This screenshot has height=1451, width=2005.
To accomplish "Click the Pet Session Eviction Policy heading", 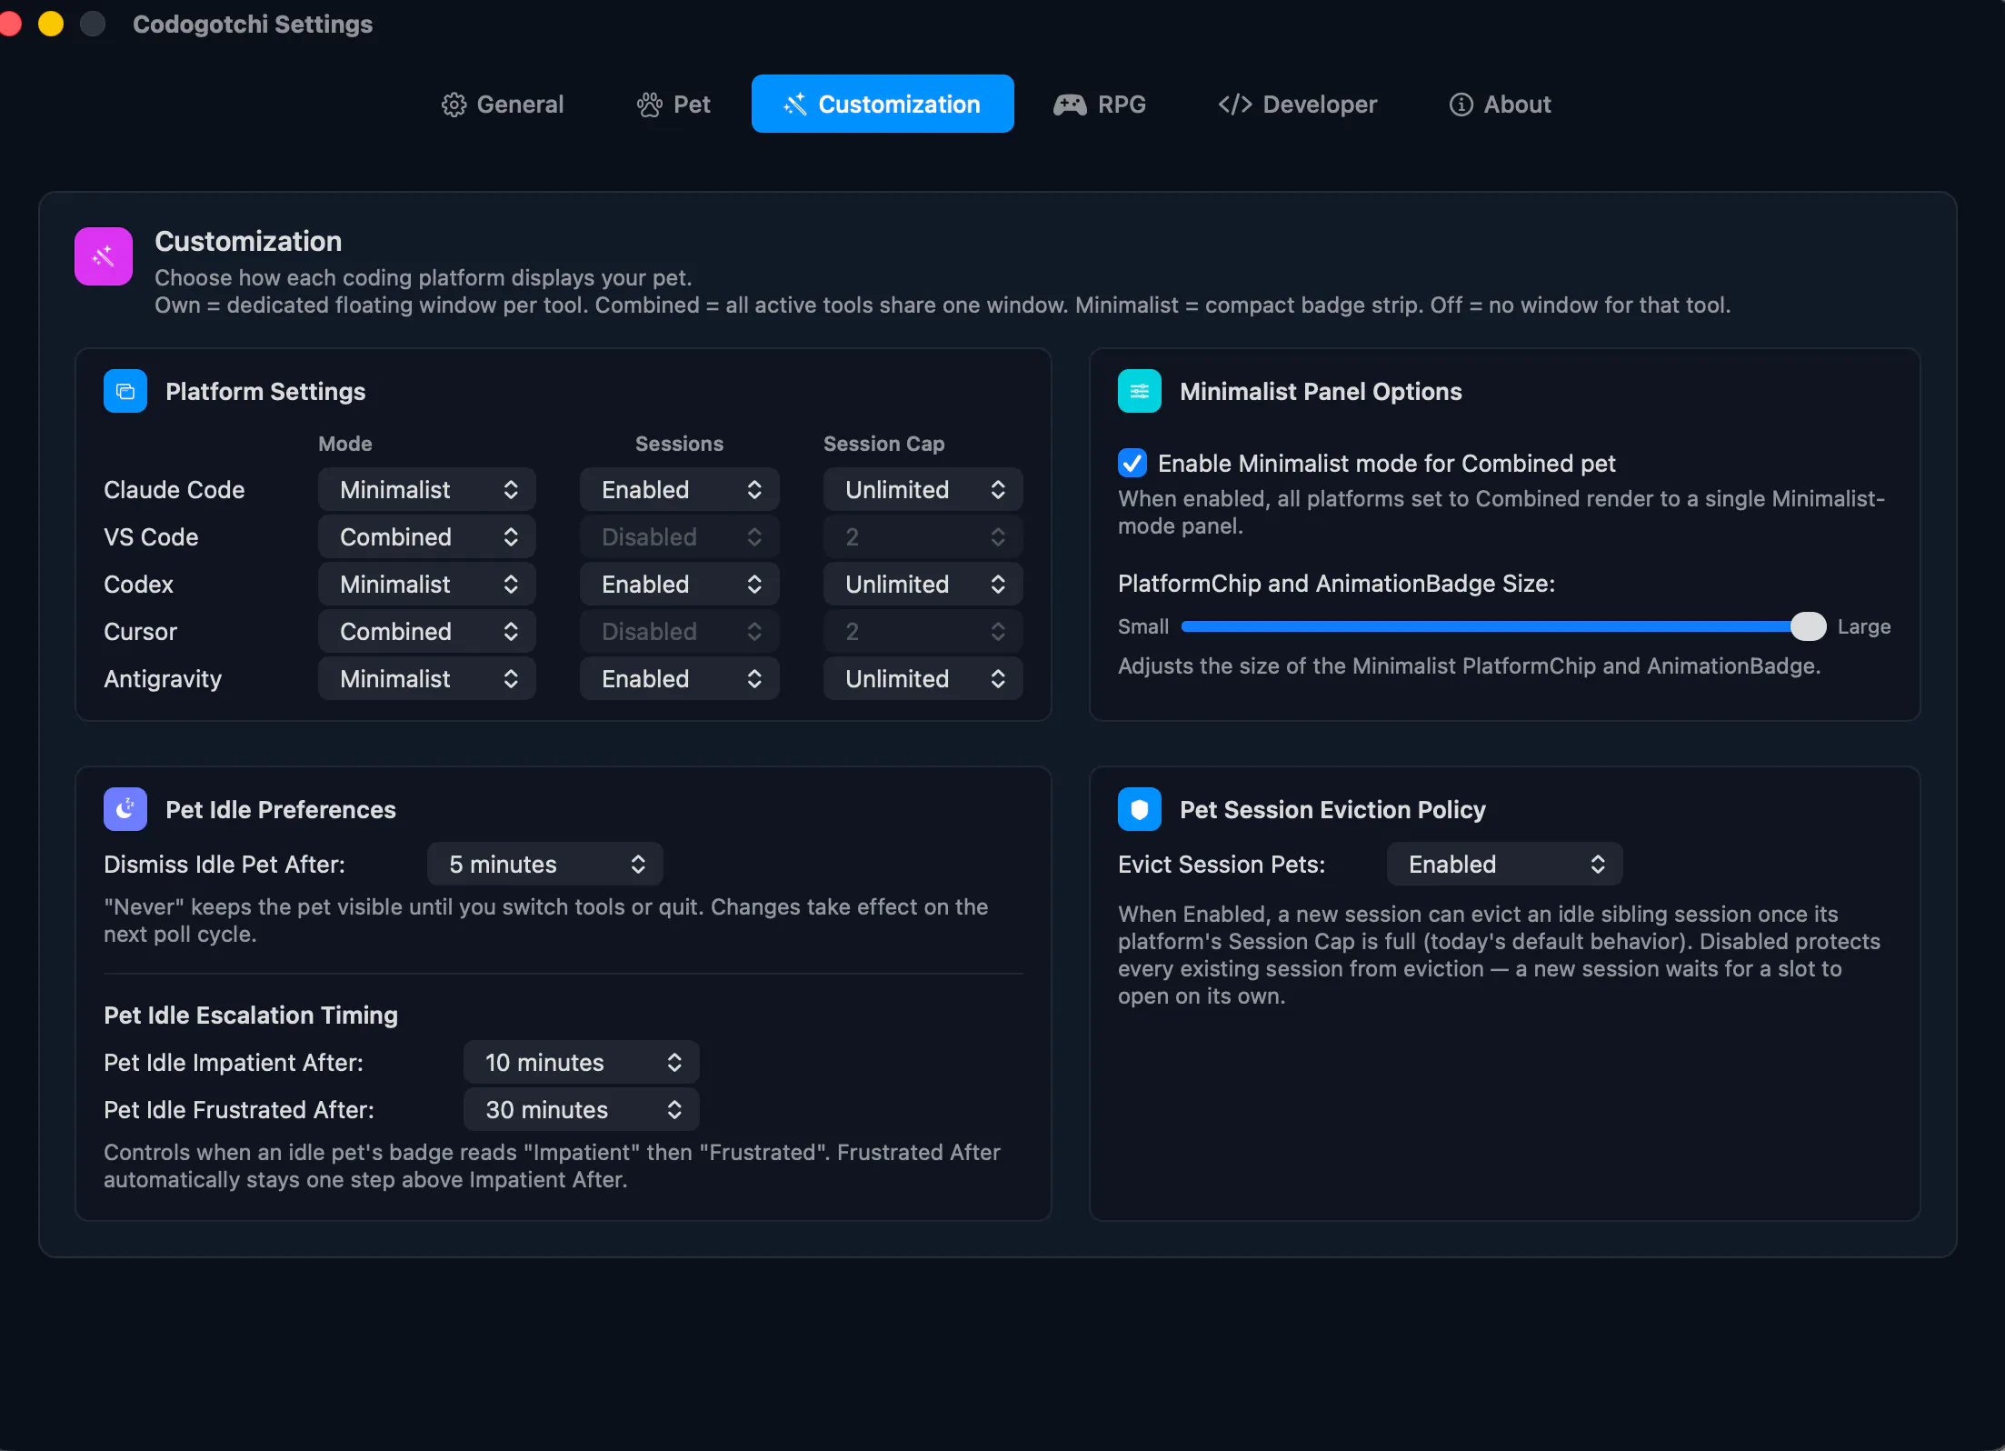I will (1332, 810).
